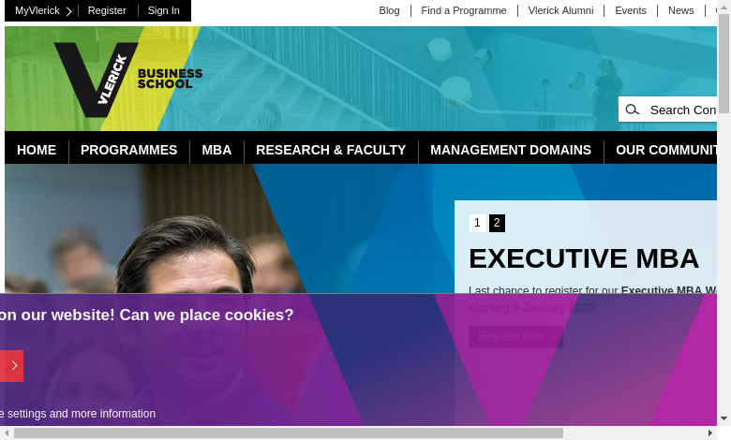Screen dimensions: 731x440
Task: Click the horizontal scrollbar left arrow
Action: [6, 433]
